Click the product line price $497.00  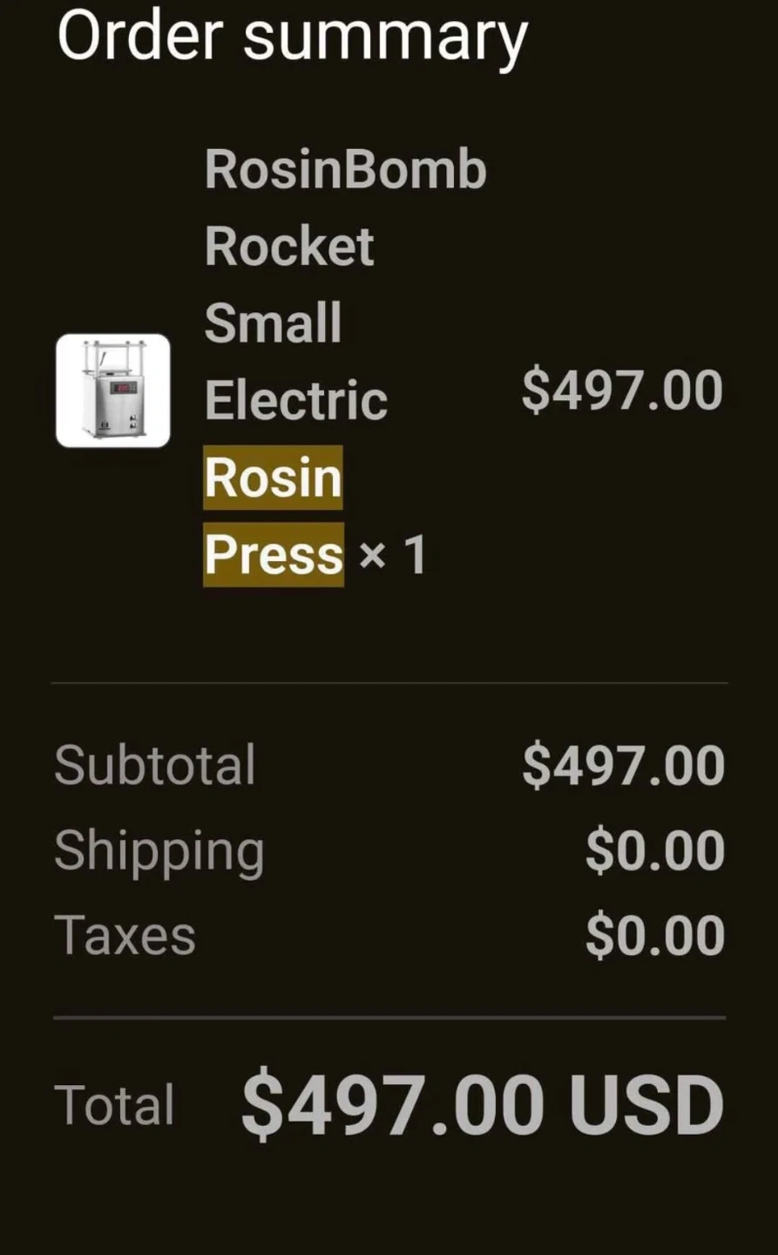622,390
